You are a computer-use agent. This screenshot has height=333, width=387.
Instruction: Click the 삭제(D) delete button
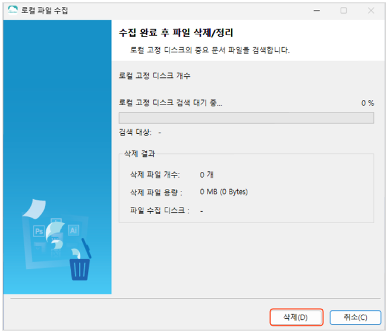pyautogui.click(x=297, y=317)
